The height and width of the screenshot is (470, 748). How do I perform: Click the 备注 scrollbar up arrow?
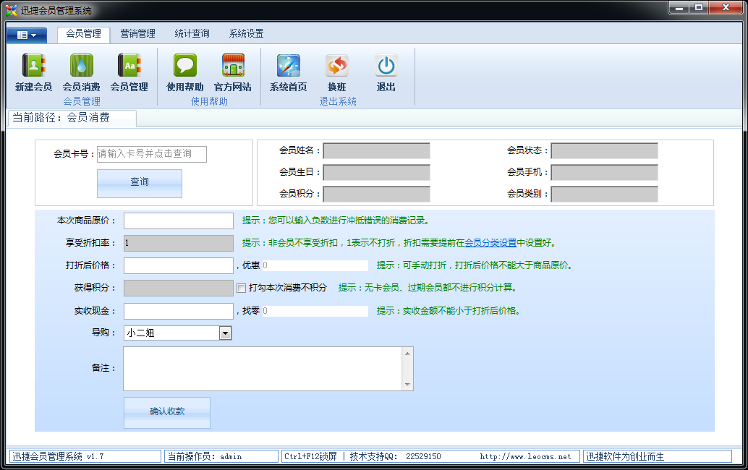[407, 353]
